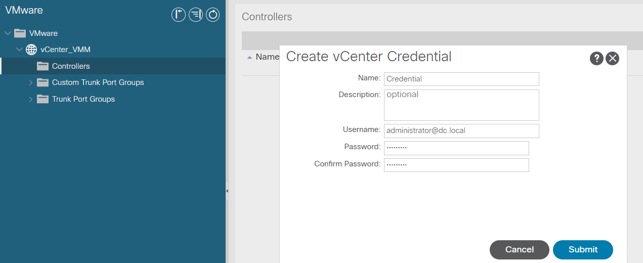This screenshot has width=643, height=263.
Task: Click the middle list-filter icon in VMware header
Action: click(x=196, y=15)
